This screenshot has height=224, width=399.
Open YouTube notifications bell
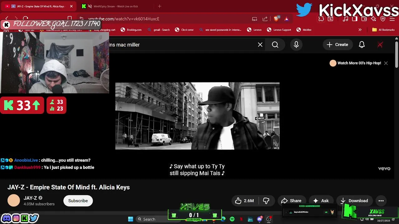pos(362,45)
